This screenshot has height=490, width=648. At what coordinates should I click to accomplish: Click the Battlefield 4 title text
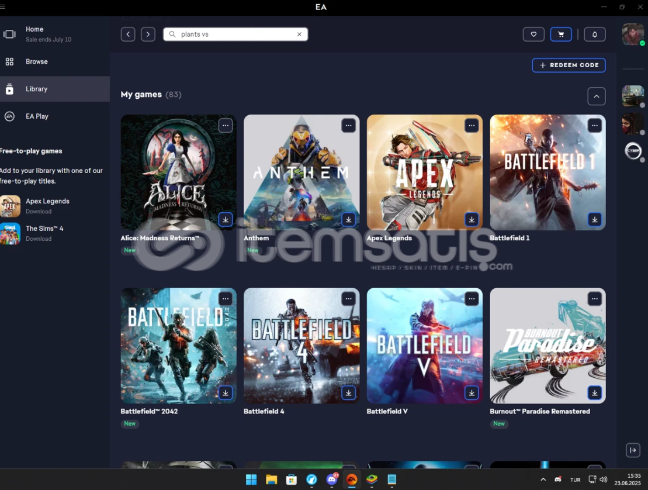(x=264, y=412)
